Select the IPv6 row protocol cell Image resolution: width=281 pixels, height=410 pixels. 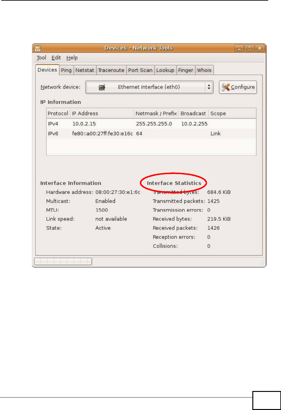[x=53, y=133]
